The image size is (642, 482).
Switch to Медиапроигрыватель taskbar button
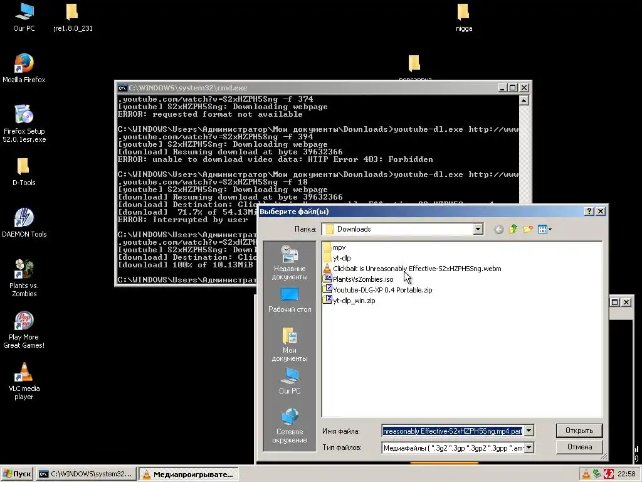[x=188, y=474]
